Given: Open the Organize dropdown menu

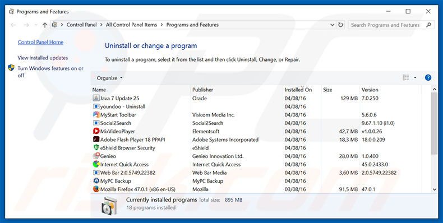Looking at the screenshot, I should pos(109,78).
